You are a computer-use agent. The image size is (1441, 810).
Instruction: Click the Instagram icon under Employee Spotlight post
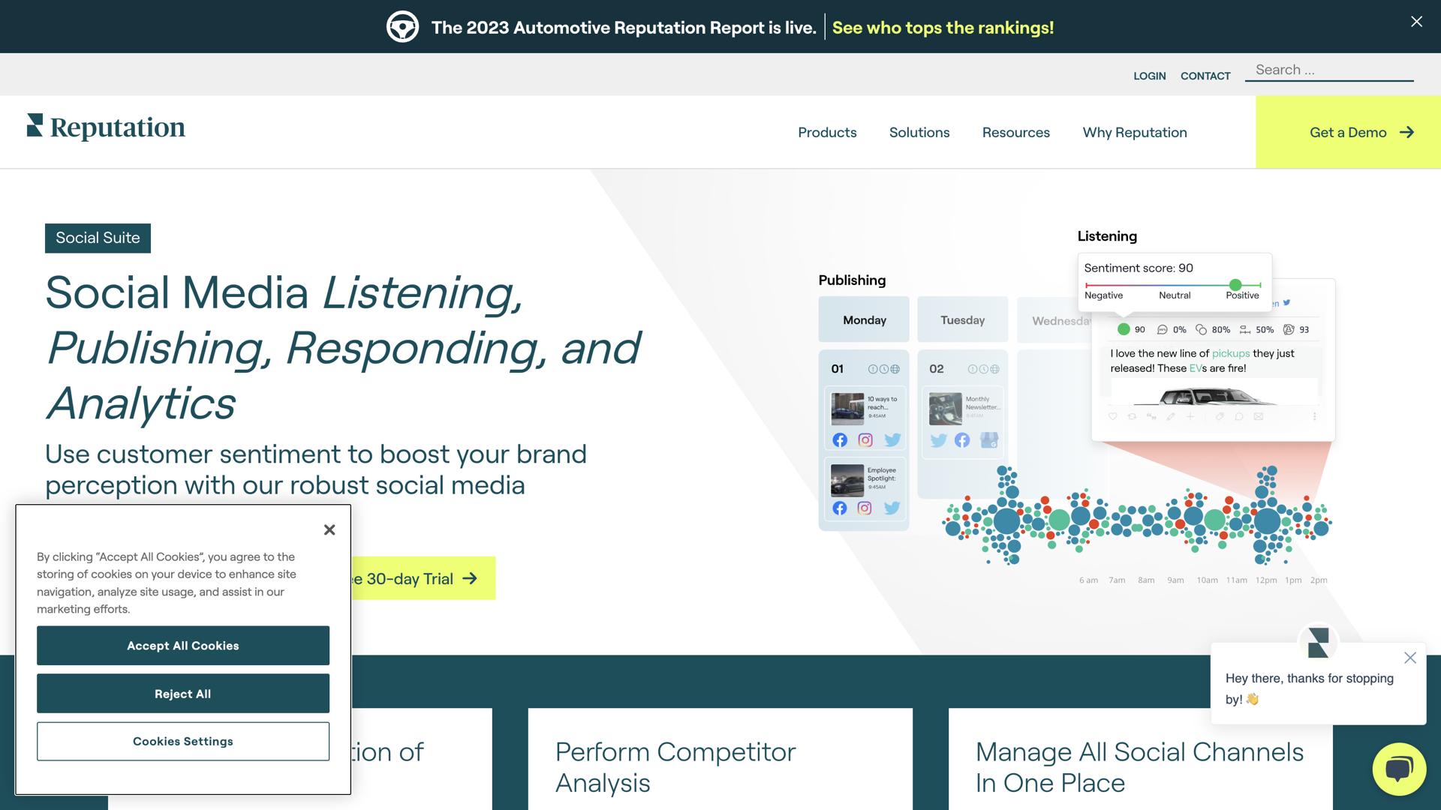pos(865,508)
